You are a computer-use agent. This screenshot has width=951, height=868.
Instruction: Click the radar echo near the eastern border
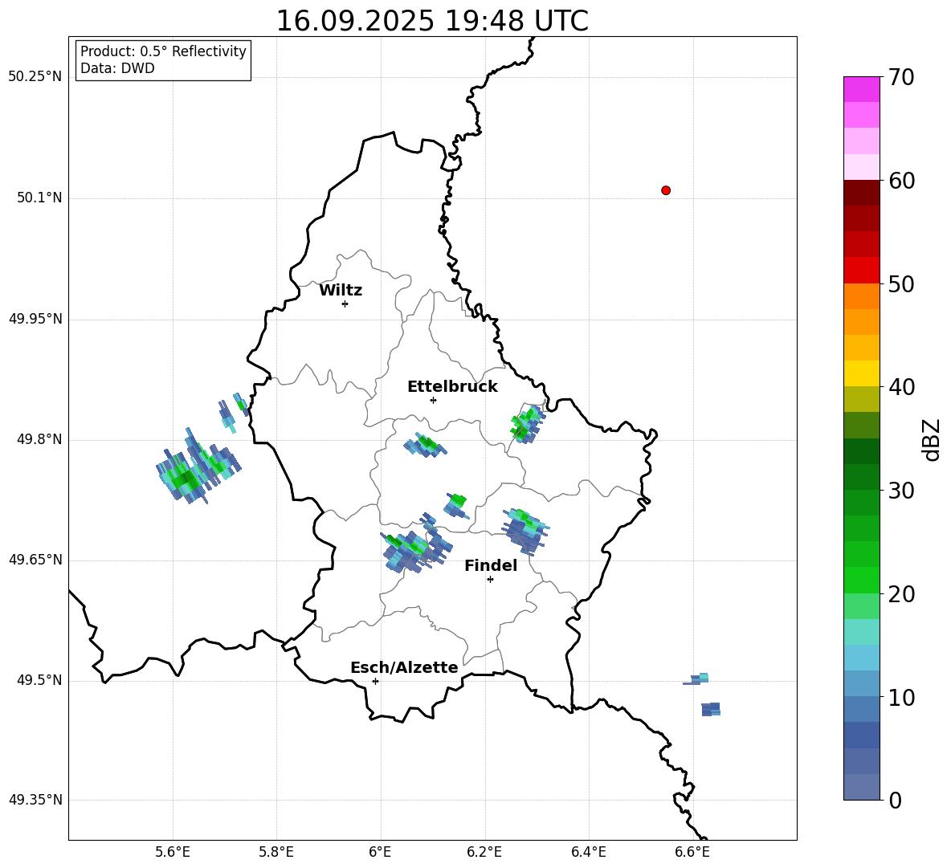pyautogui.click(x=527, y=424)
